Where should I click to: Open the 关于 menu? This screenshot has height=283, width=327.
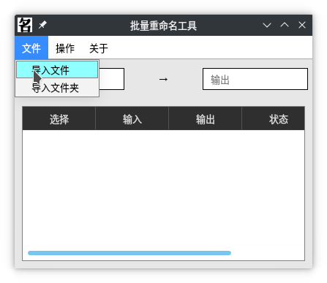point(98,48)
